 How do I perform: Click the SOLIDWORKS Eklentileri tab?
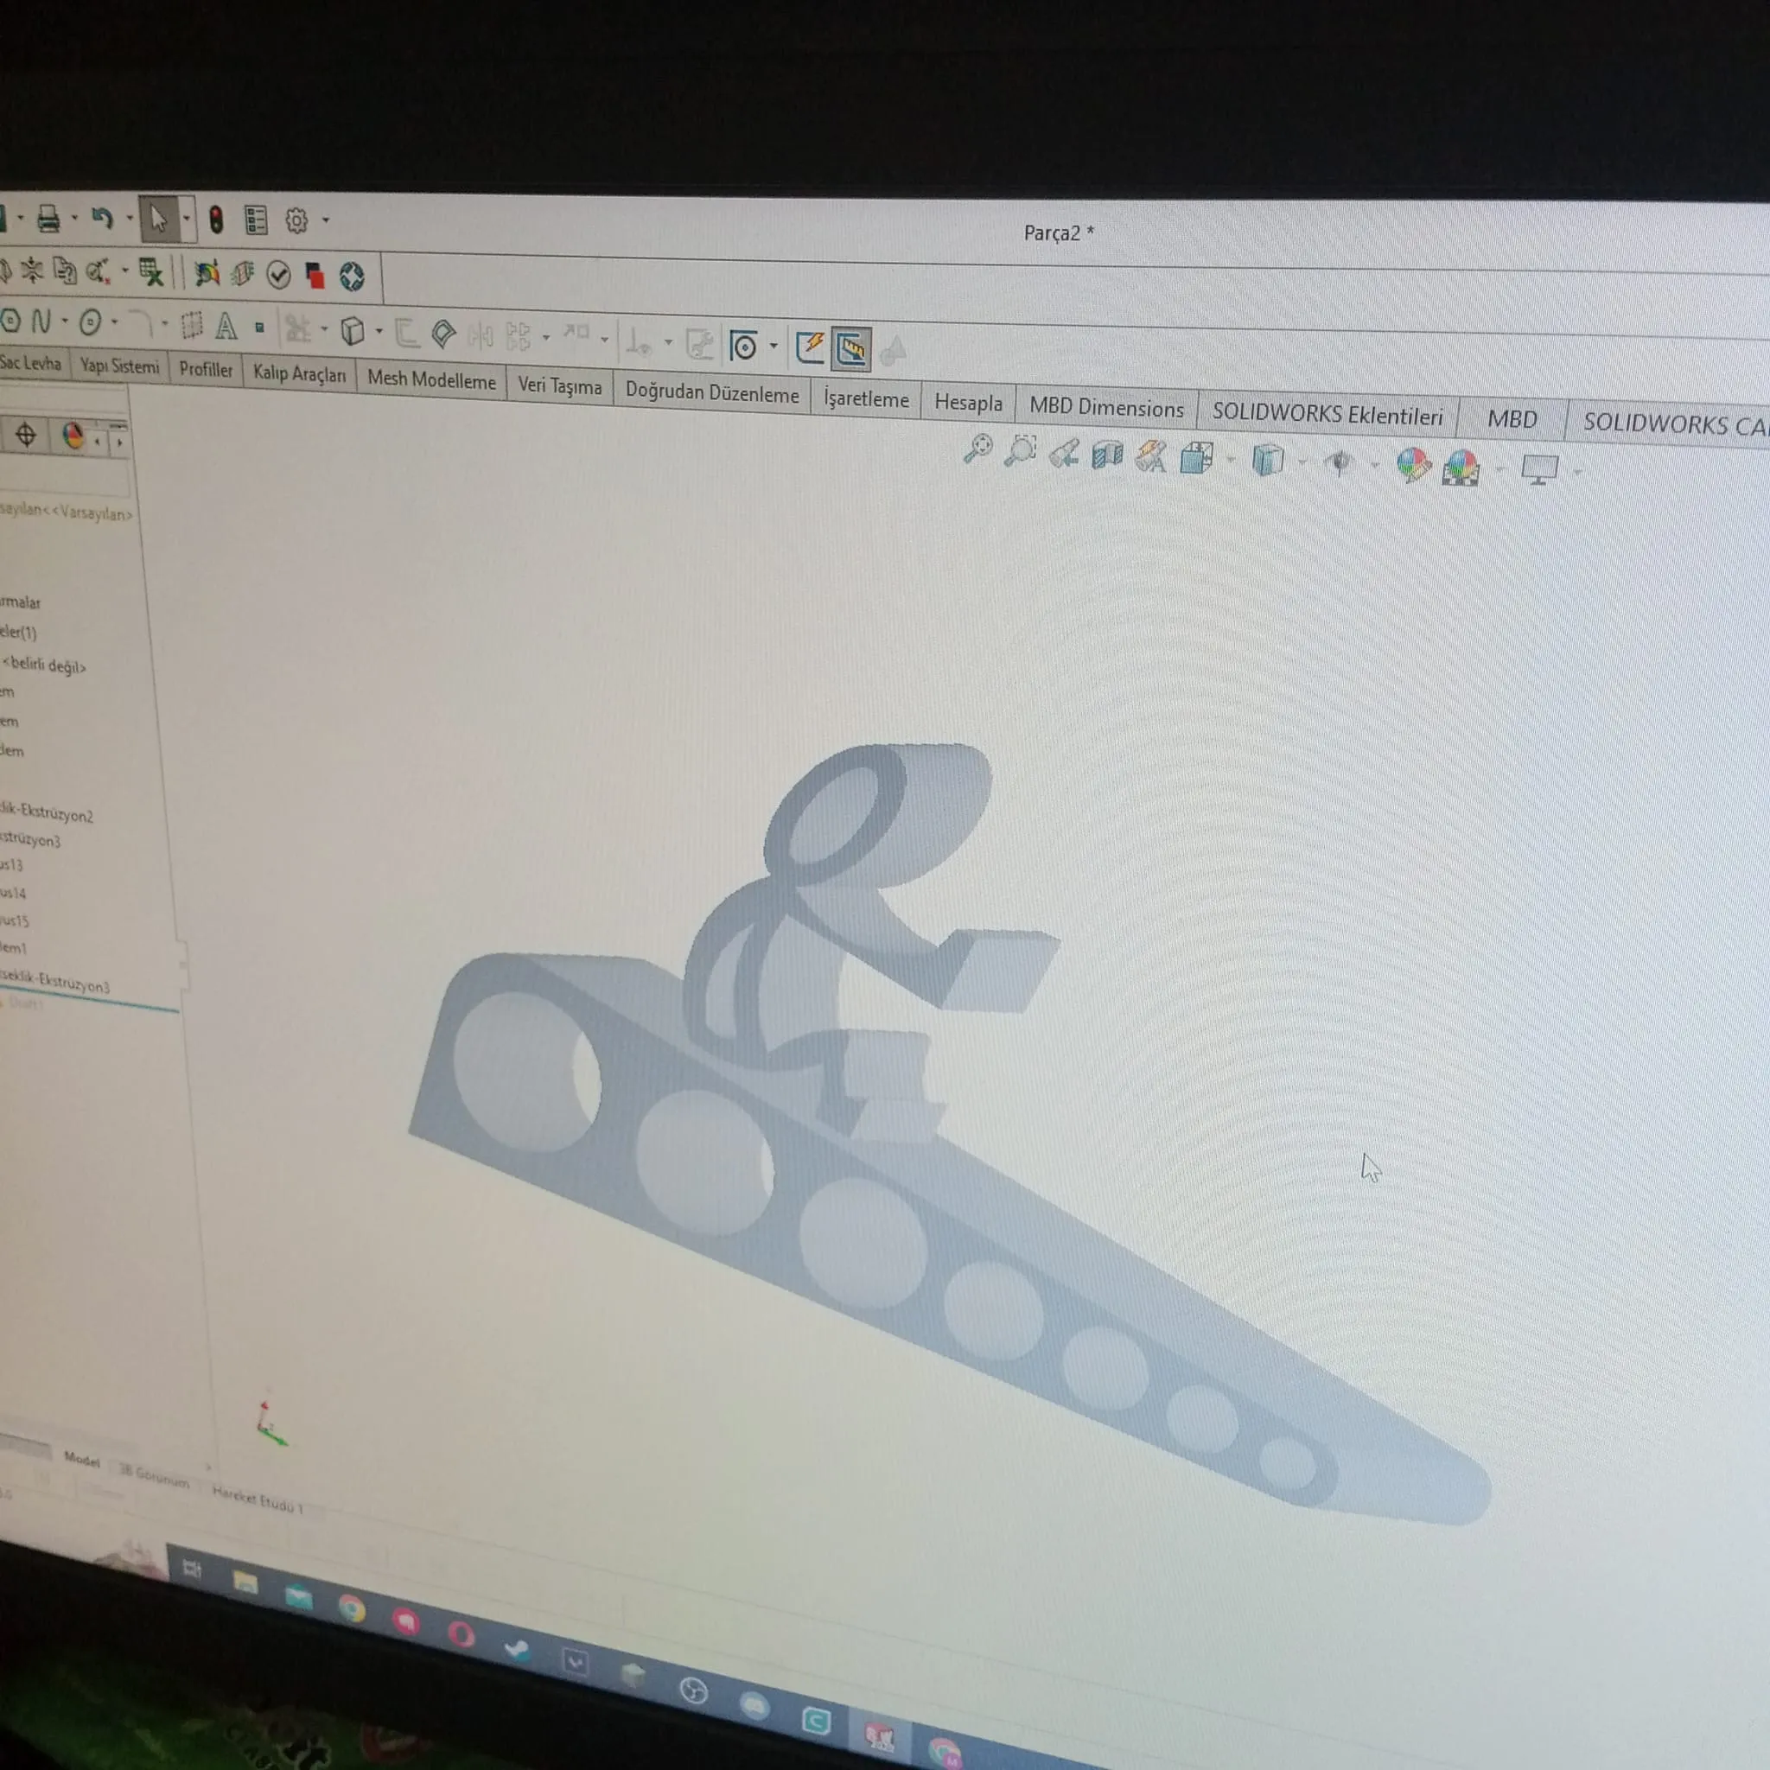coord(1328,414)
